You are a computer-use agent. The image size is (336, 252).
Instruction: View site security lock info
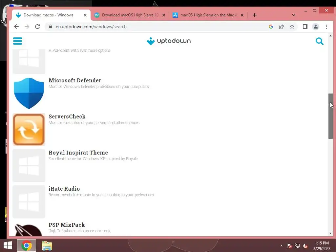coord(51,27)
